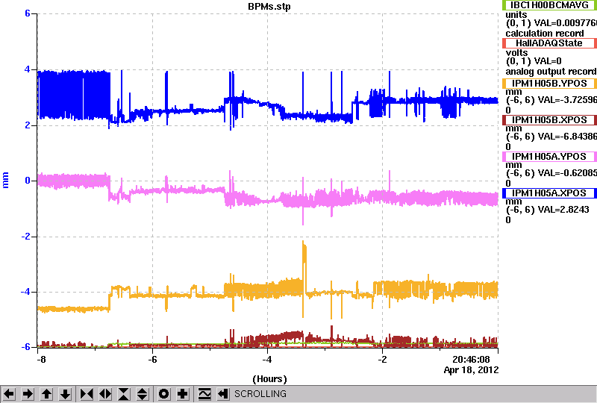The height and width of the screenshot is (403, 597).
Task: Select the IPM1H05B.XPOS dark red legend box
Action: (x=549, y=120)
